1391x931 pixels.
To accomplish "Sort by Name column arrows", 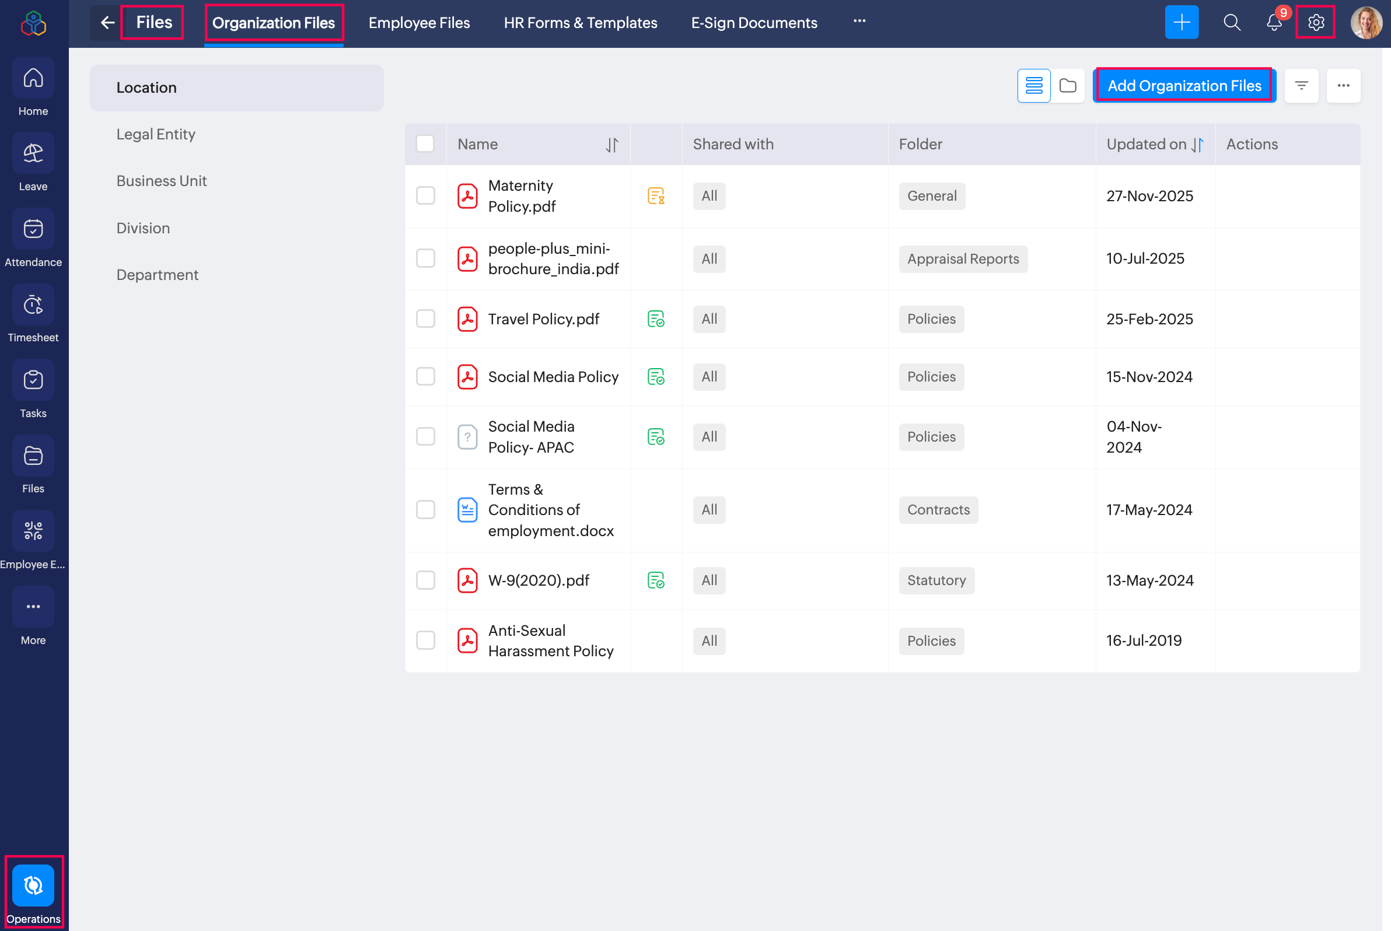I will (x=611, y=144).
